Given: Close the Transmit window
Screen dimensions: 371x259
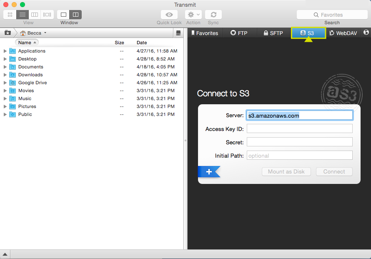Looking at the screenshot, I should pyautogui.click(x=6, y=5).
